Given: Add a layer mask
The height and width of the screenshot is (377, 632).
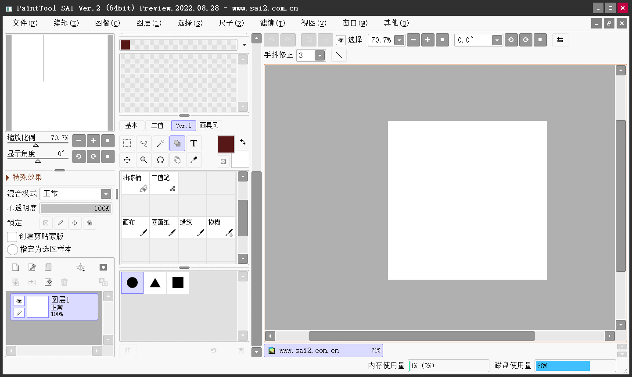Looking at the screenshot, I should [x=103, y=267].
